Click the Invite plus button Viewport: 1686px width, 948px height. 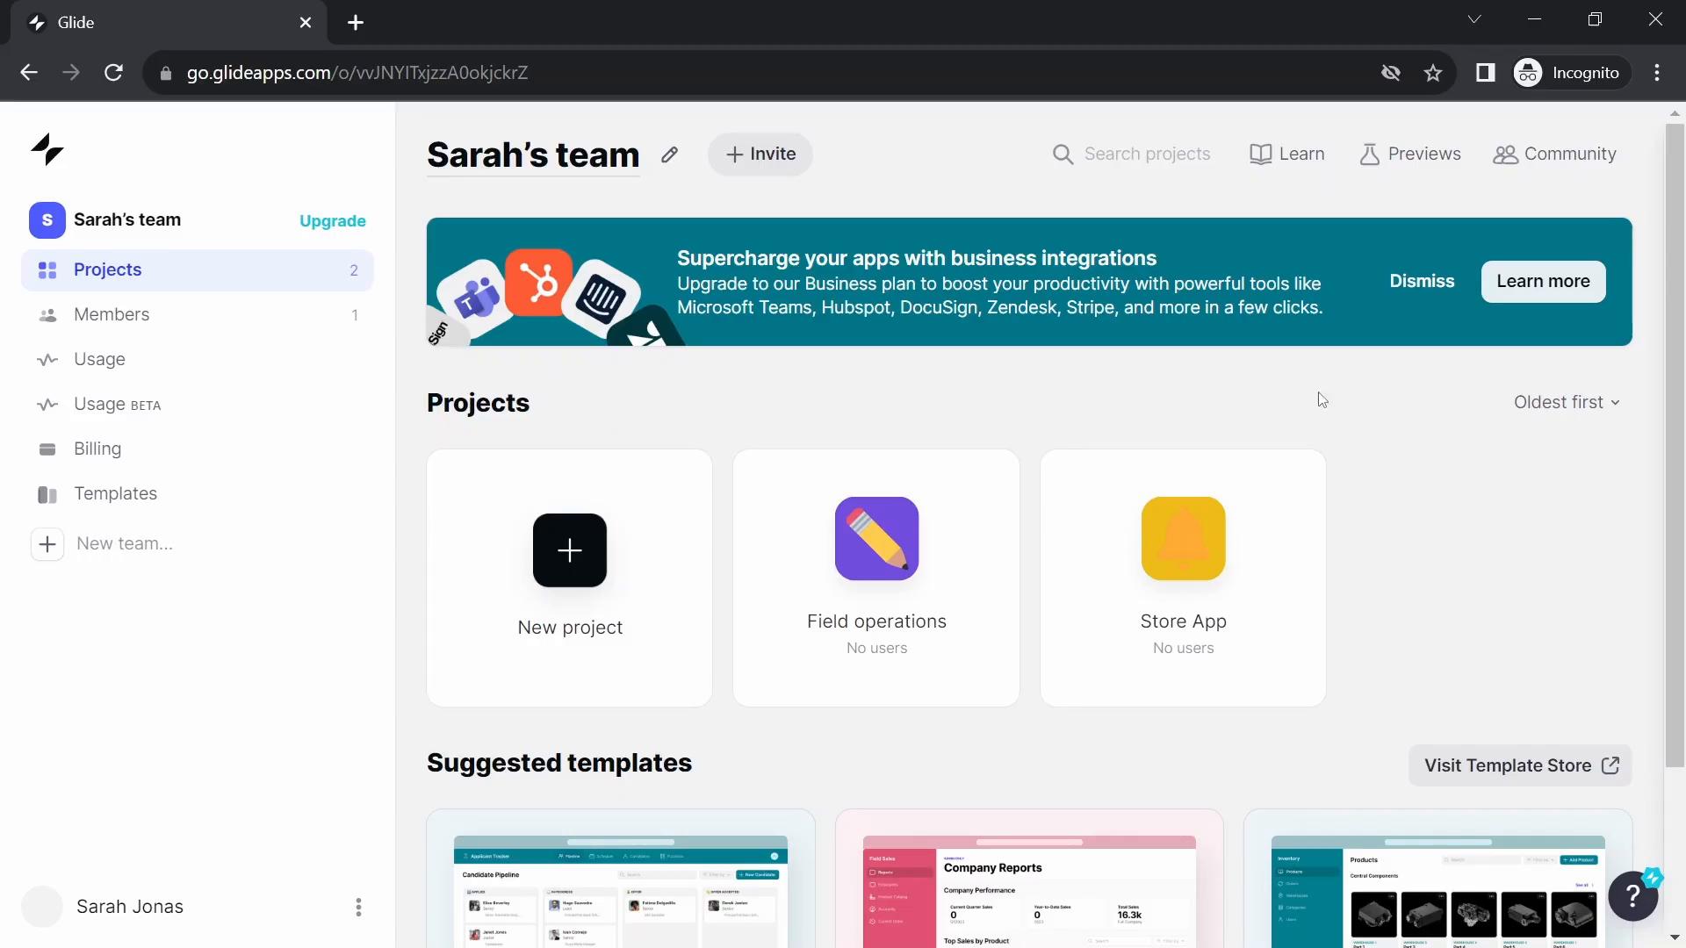tap(760, 153)
